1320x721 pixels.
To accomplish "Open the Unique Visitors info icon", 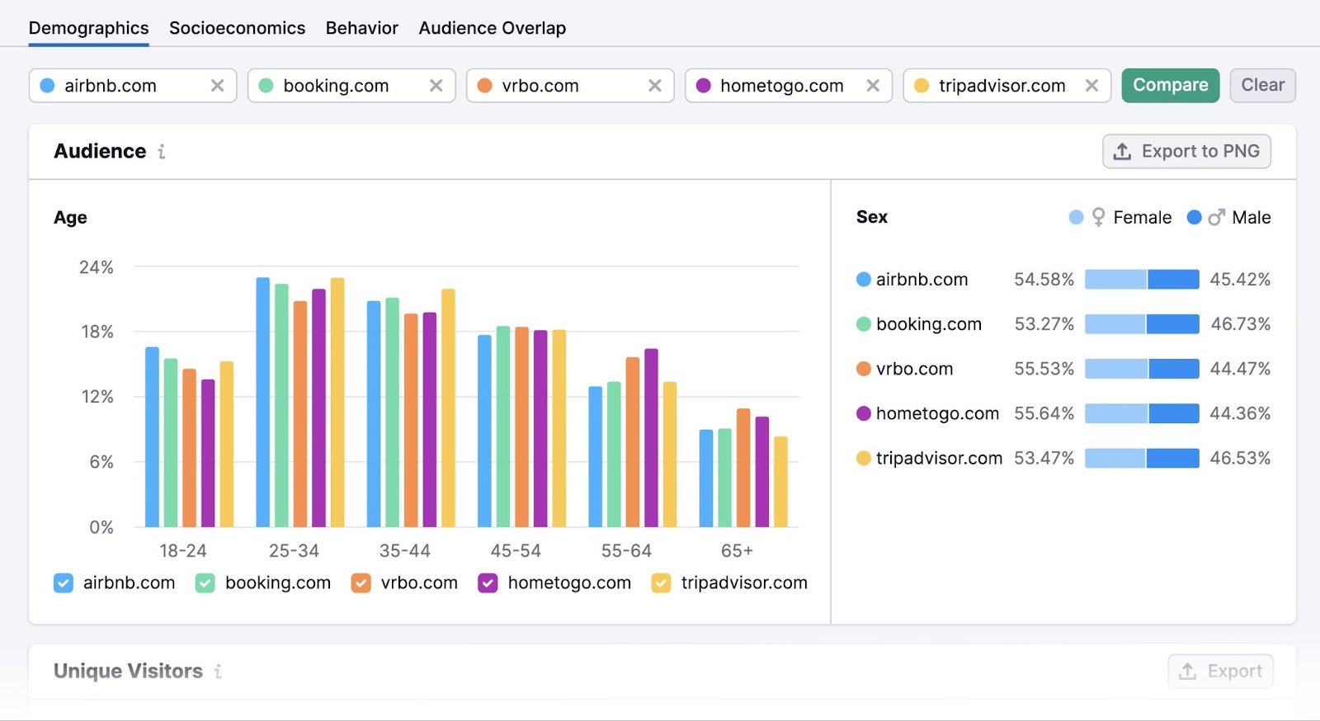I will click(218, 672).
